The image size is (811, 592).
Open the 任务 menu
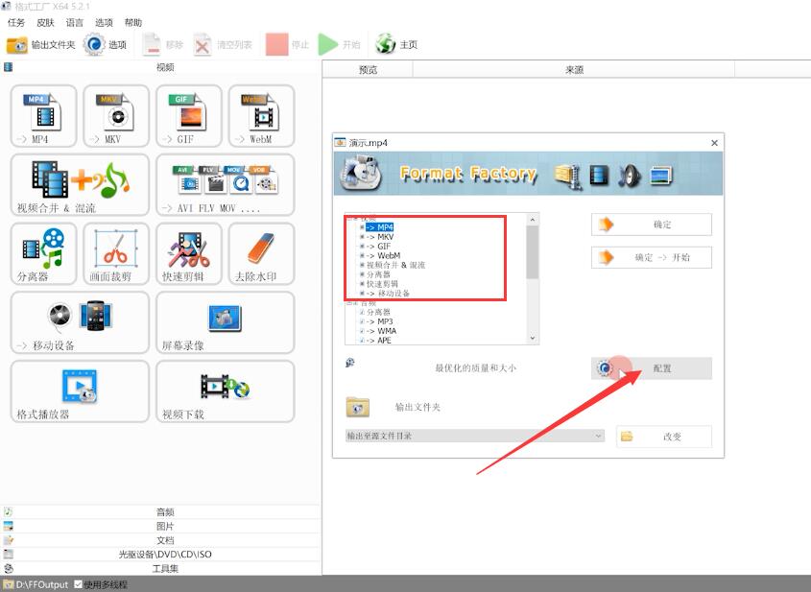[x=16, y=23]
